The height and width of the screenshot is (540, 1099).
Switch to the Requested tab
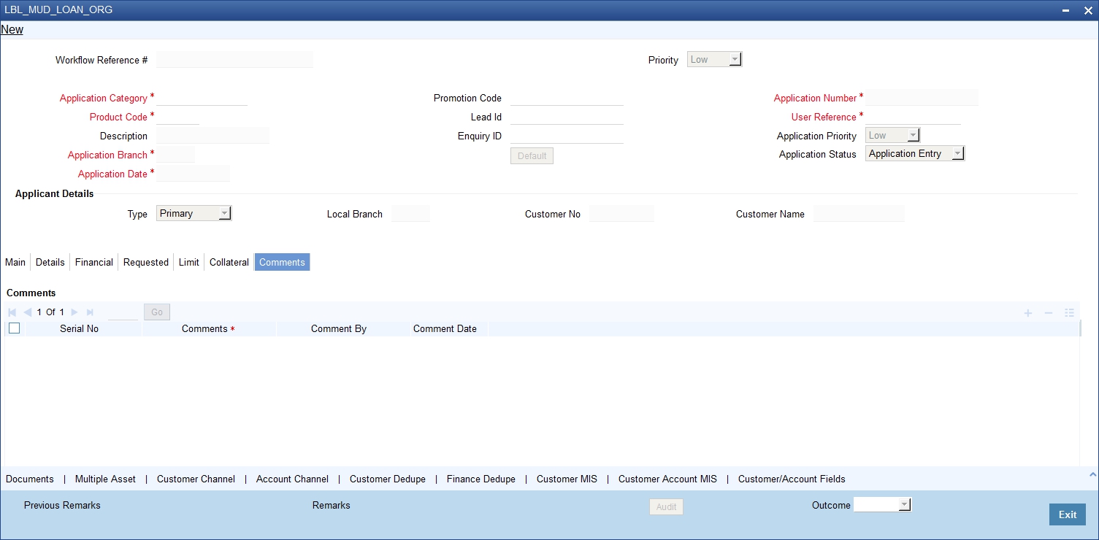146,263
